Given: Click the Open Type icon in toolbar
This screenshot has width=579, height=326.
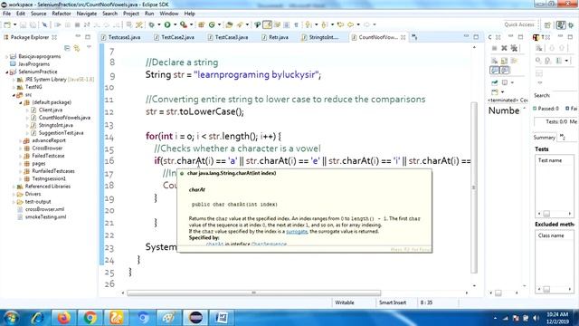Looking at the screenshot, I should (x=229, y=24).
